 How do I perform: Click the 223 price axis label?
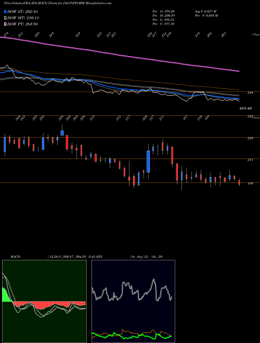coord(250,138)
